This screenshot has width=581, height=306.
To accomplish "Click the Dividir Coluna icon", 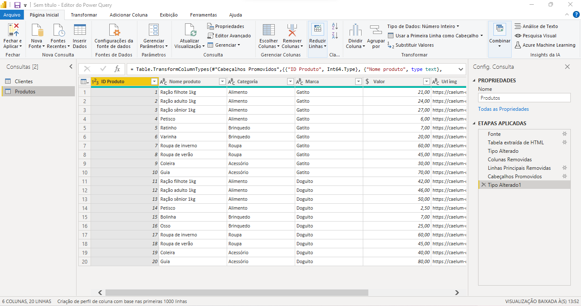I will click(x=355, y=31).
